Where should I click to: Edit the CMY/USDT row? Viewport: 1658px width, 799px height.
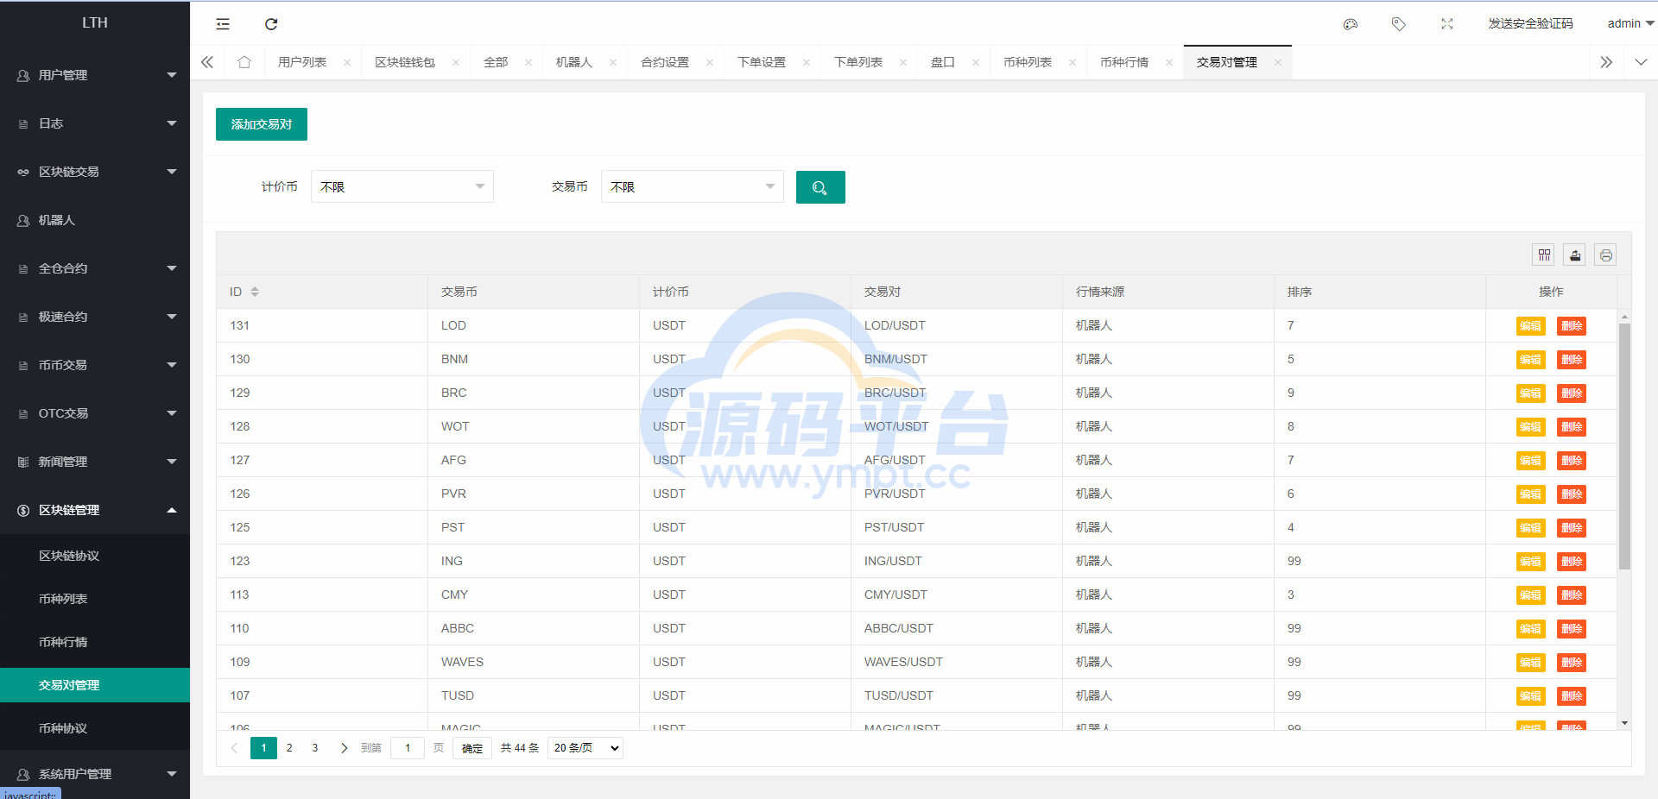click(x=1530, y=595)
